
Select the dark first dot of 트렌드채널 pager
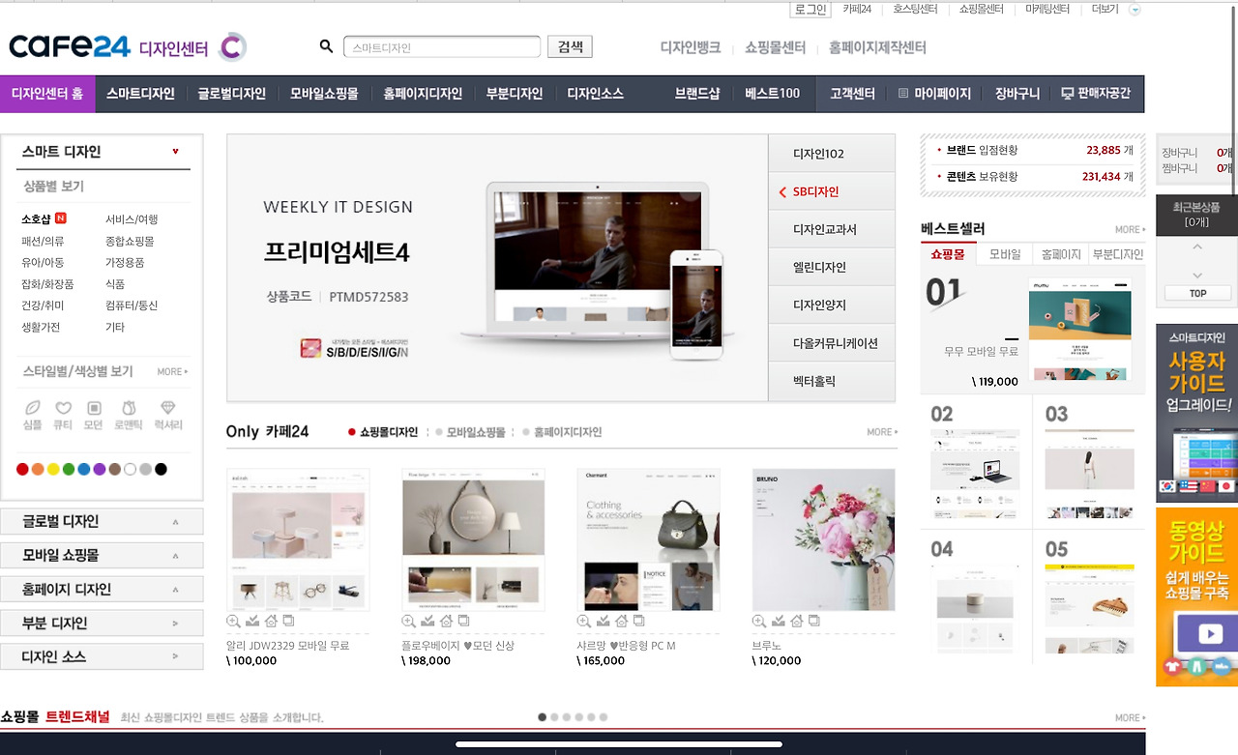tap(542, 717)
